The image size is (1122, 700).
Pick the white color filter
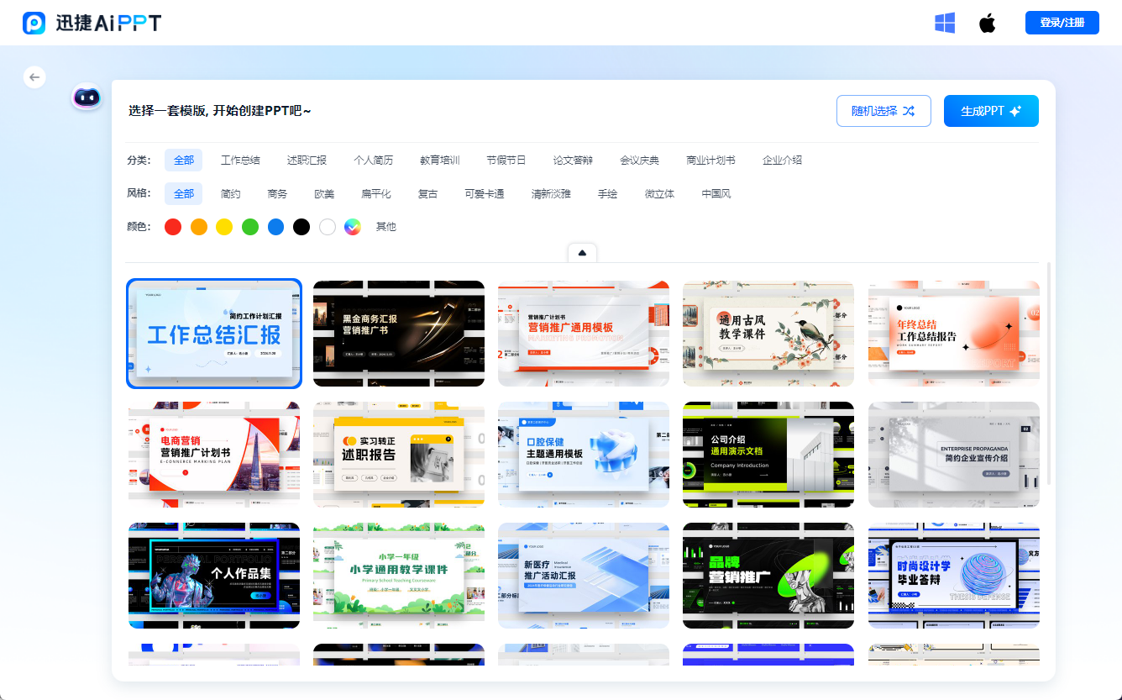(x=328, y=227)
